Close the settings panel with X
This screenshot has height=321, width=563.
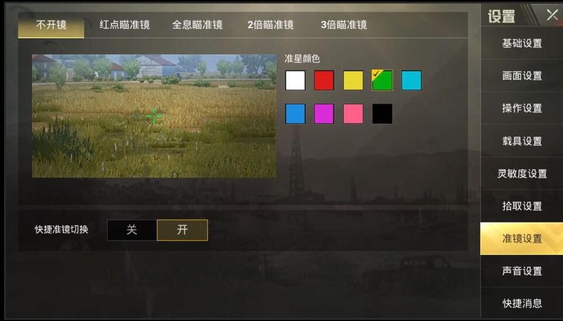[x=552, y=15]
